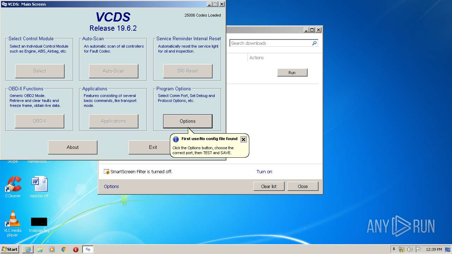Open the Action Center flag icon

(418, 249)
